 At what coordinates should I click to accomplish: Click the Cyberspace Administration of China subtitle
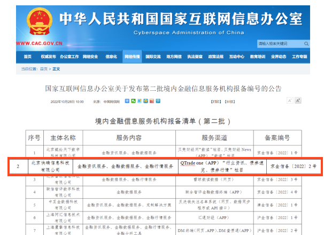tap(189, 33)
